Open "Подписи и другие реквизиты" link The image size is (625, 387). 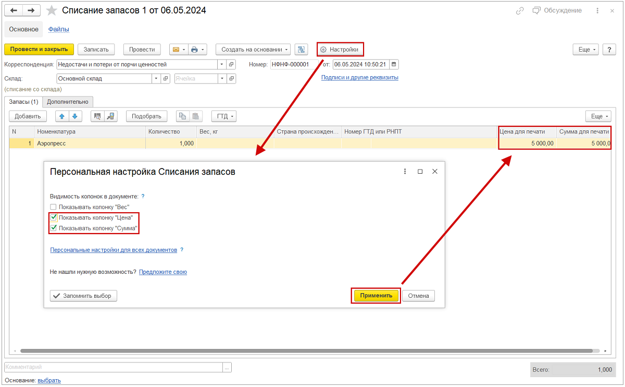click(x=359, y=77)
